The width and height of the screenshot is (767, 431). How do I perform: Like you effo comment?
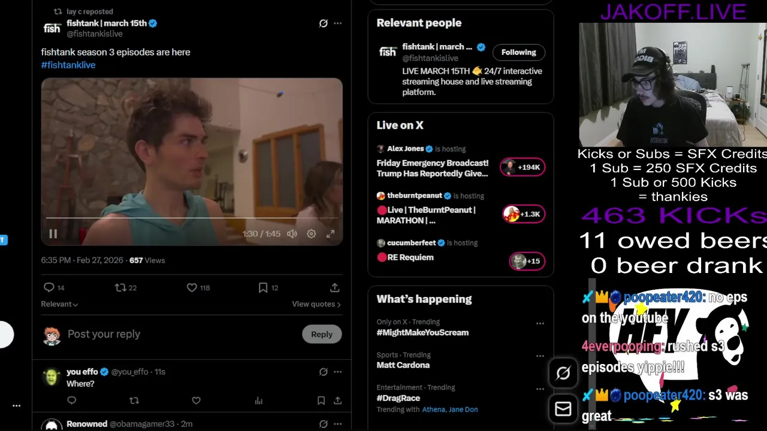[196, 400]
